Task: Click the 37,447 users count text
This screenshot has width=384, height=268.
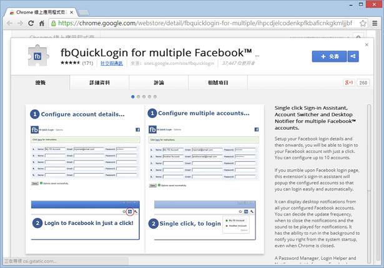Action: coord(238,63)
